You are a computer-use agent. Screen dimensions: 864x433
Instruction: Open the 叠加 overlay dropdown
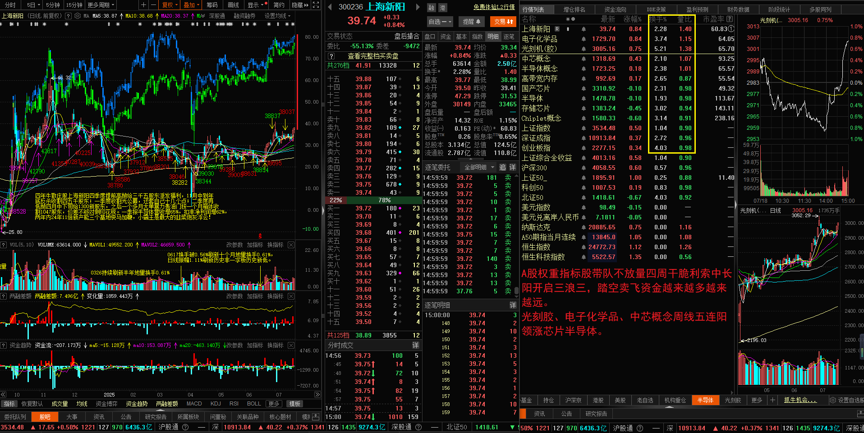point(192,5)
